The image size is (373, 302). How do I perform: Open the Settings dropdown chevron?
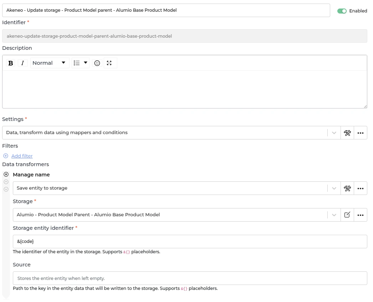coord(334,133)
